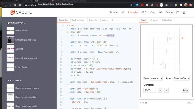Increase duration with plus button
Image resolution: width=194 pixels, height=109 pixels.
click(166, 90)
